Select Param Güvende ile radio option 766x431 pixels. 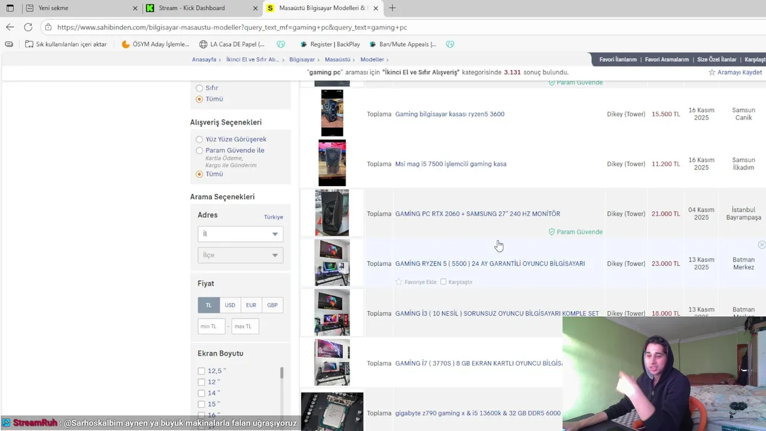point(199,151)
